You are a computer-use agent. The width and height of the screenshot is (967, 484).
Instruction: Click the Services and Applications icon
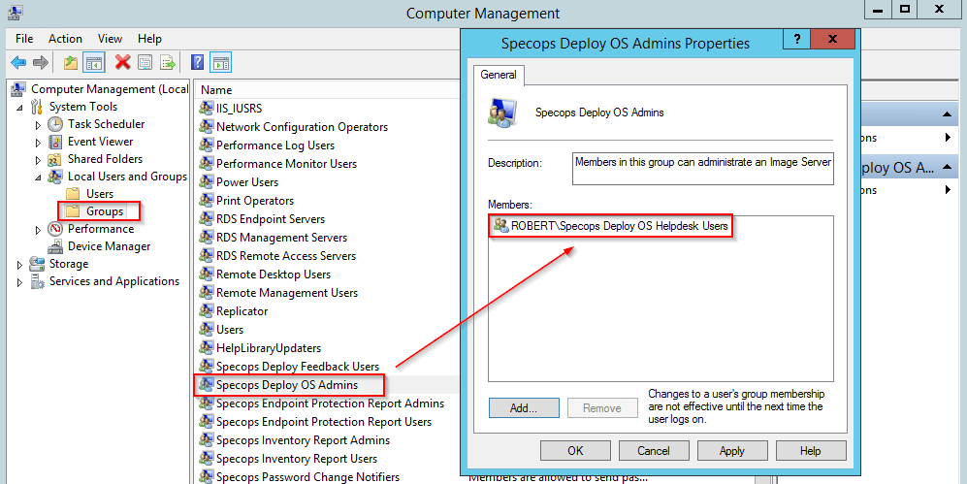(x=38, y=281)
